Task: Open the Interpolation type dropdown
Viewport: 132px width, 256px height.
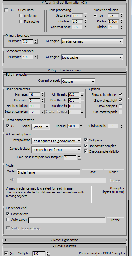Action: point(56,141)
